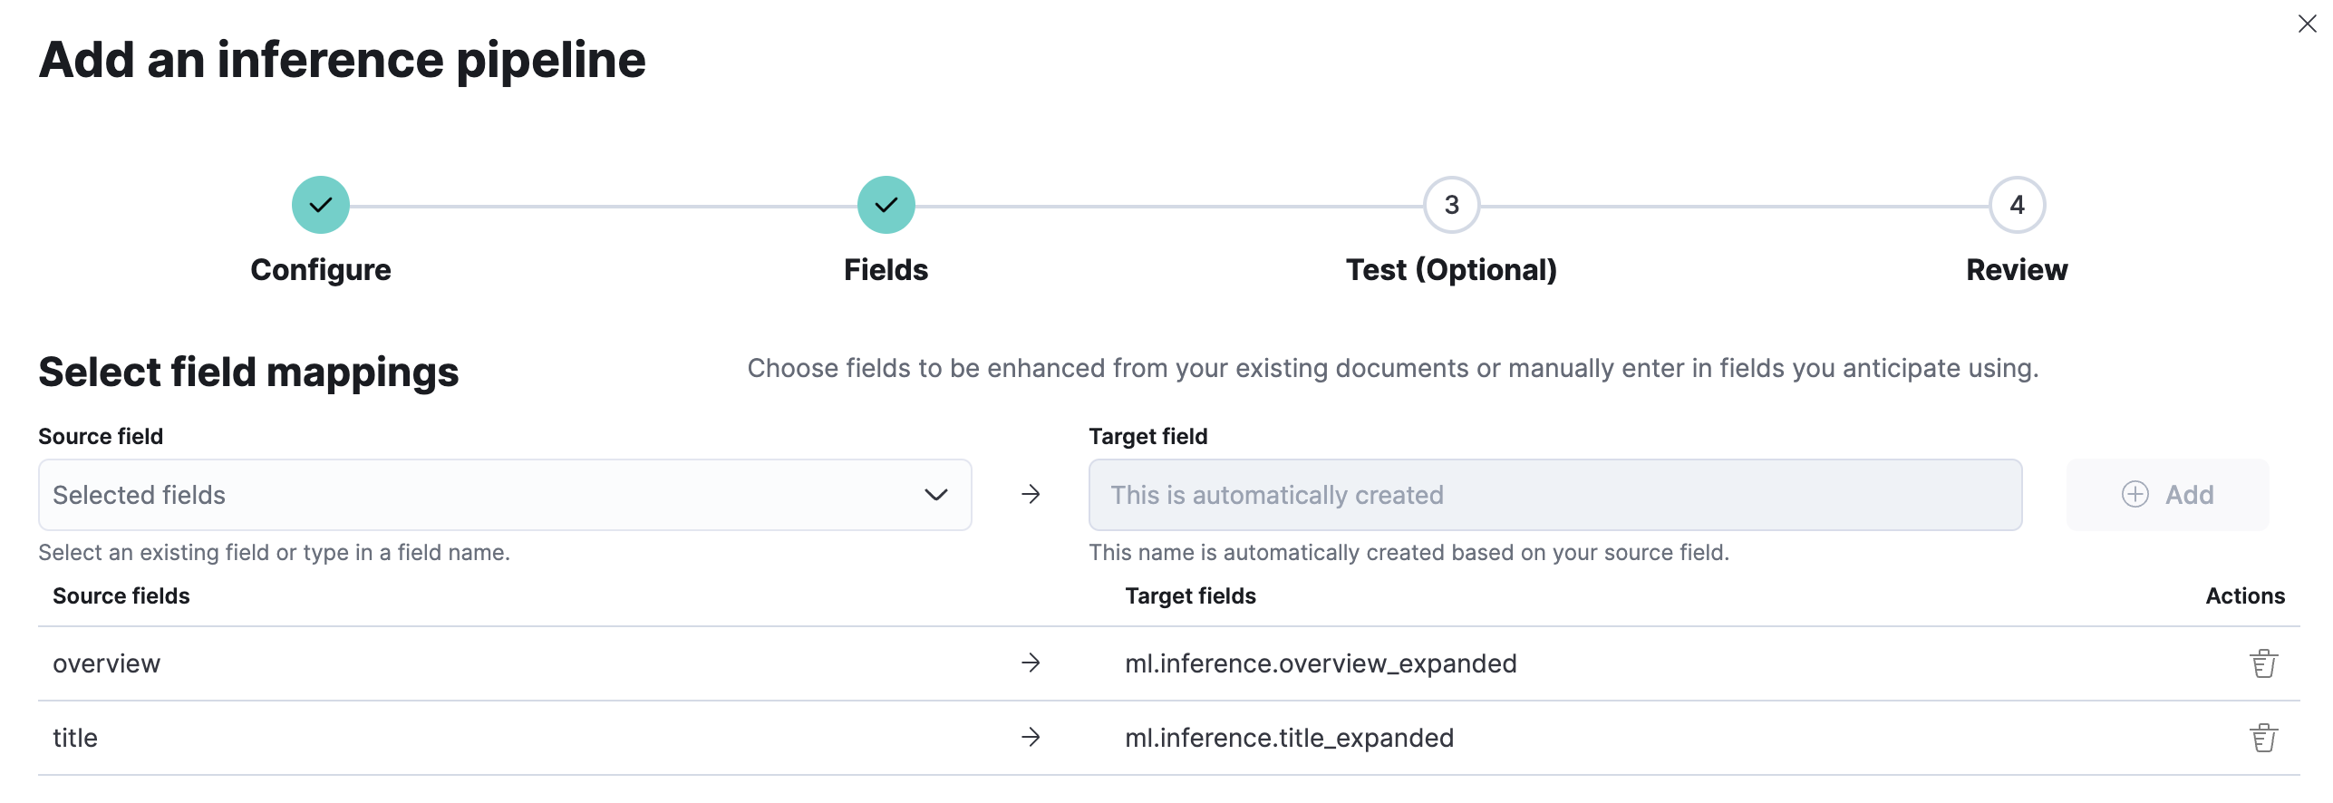Click the plus icon in Add button
Viewport: 2333px width, 803px height.
(2135, 494)
